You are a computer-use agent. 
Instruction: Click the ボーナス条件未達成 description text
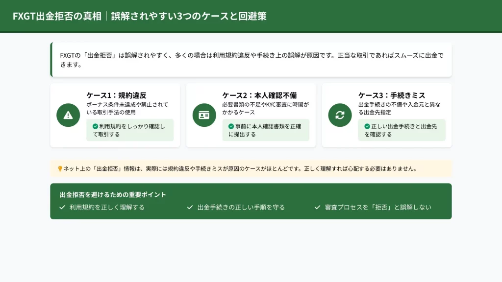click(x=127, y=108)
